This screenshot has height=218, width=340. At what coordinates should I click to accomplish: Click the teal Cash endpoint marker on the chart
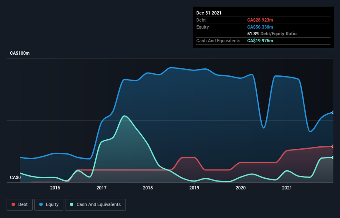coord(333,157)
